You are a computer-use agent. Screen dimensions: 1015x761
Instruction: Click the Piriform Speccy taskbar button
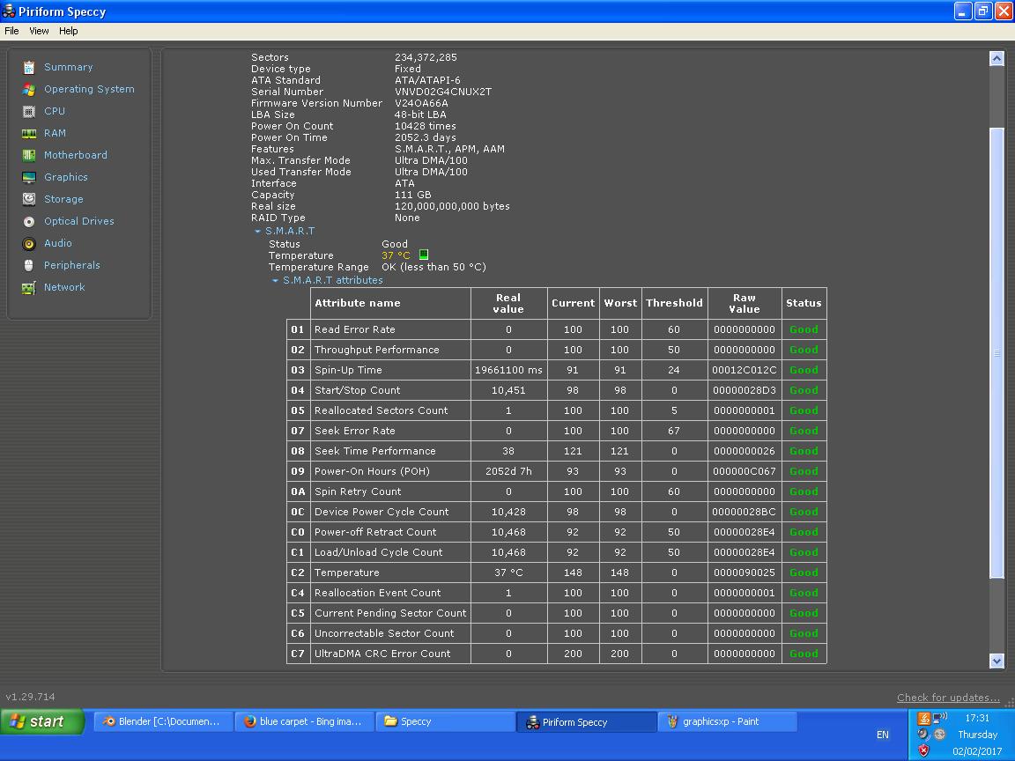(587, 721)
